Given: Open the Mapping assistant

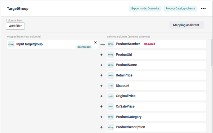Looking at the screenshot, I should [x=186, y=25].
